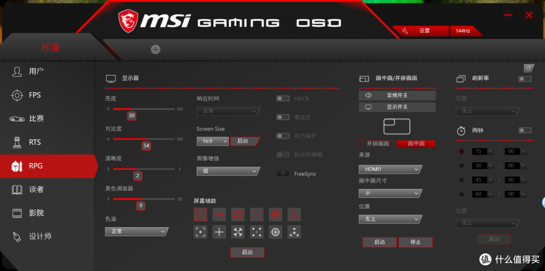Click the PIP layout preview graphic

[397, 126]
